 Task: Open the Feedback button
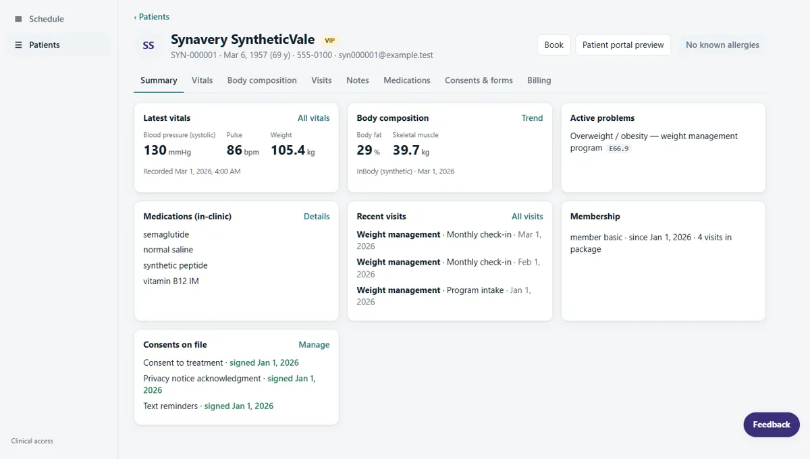tap(772, 425)
